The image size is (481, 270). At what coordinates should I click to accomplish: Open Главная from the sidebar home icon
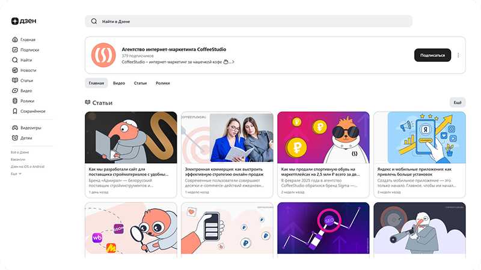15,40
